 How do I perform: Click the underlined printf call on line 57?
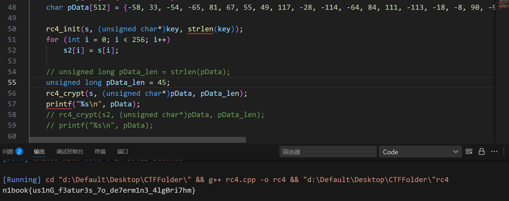(x=59, y=104)
